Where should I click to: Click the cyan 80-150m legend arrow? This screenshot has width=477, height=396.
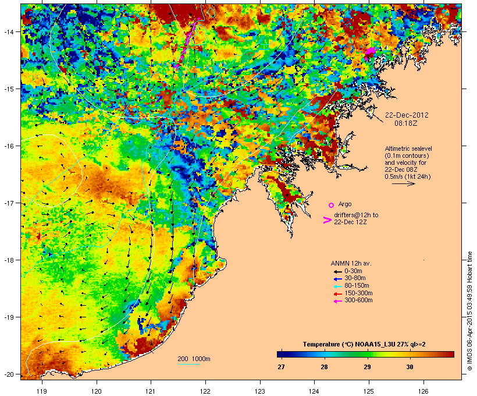(337, 287)
